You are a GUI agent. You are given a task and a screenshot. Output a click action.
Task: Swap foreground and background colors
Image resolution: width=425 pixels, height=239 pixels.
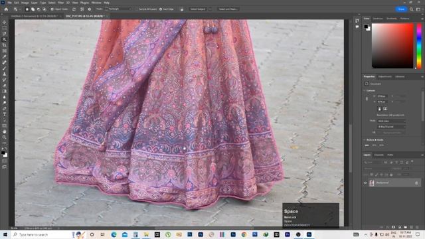[x=6, y=149]
